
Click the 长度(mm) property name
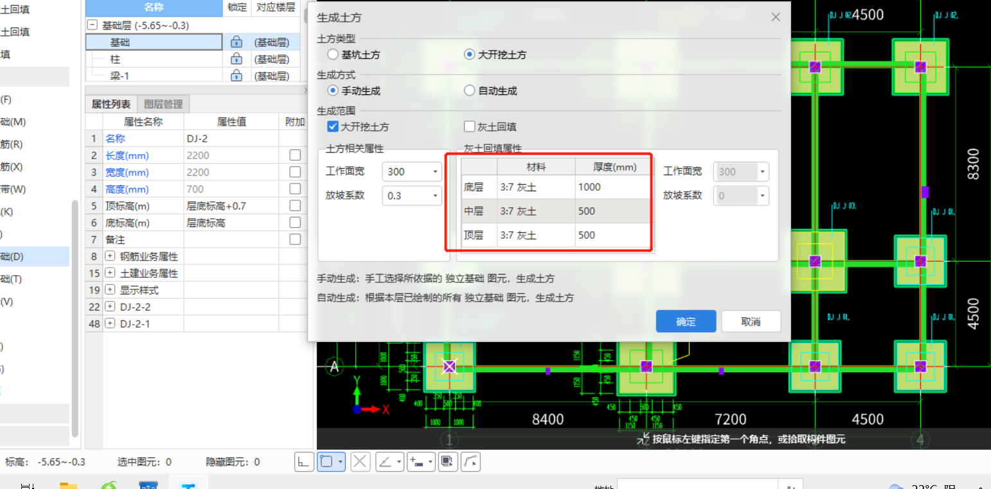[127, 155]
